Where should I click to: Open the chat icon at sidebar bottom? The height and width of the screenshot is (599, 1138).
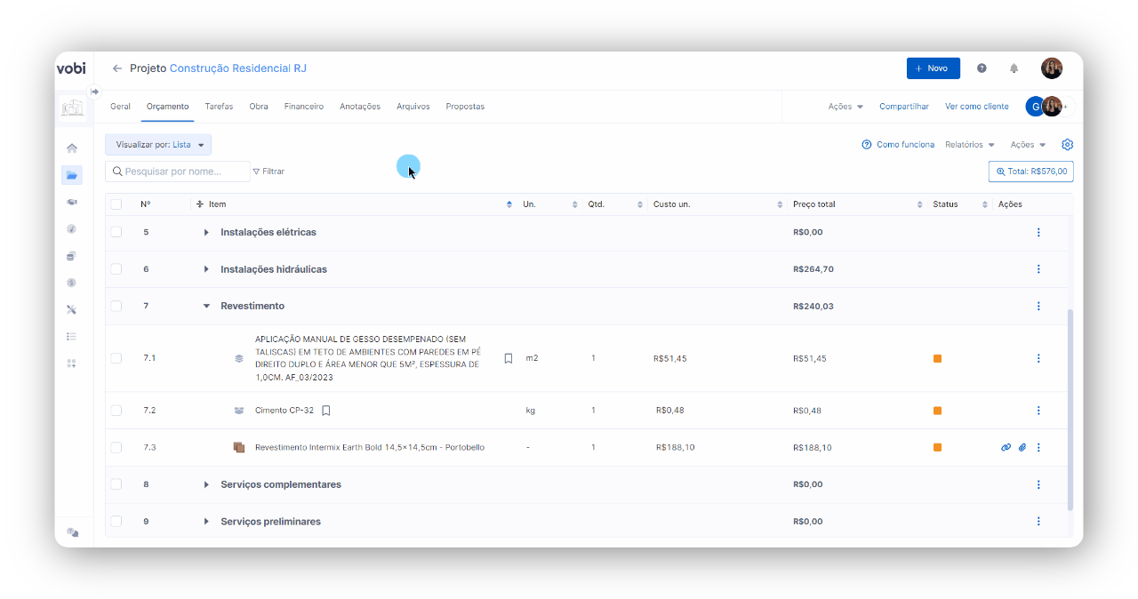(x=73, y=532)
